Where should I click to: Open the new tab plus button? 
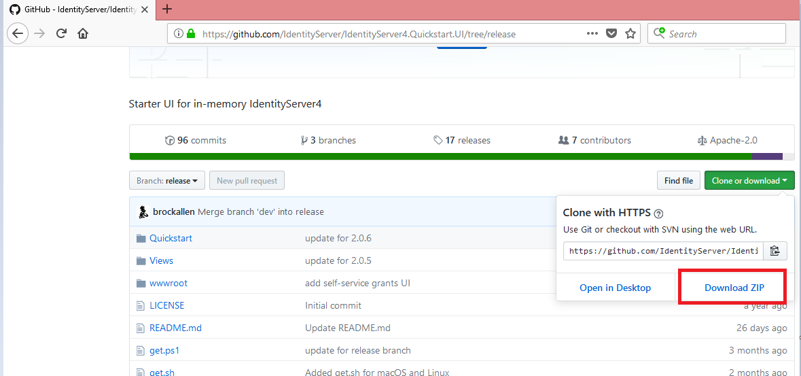coord(166,9)
